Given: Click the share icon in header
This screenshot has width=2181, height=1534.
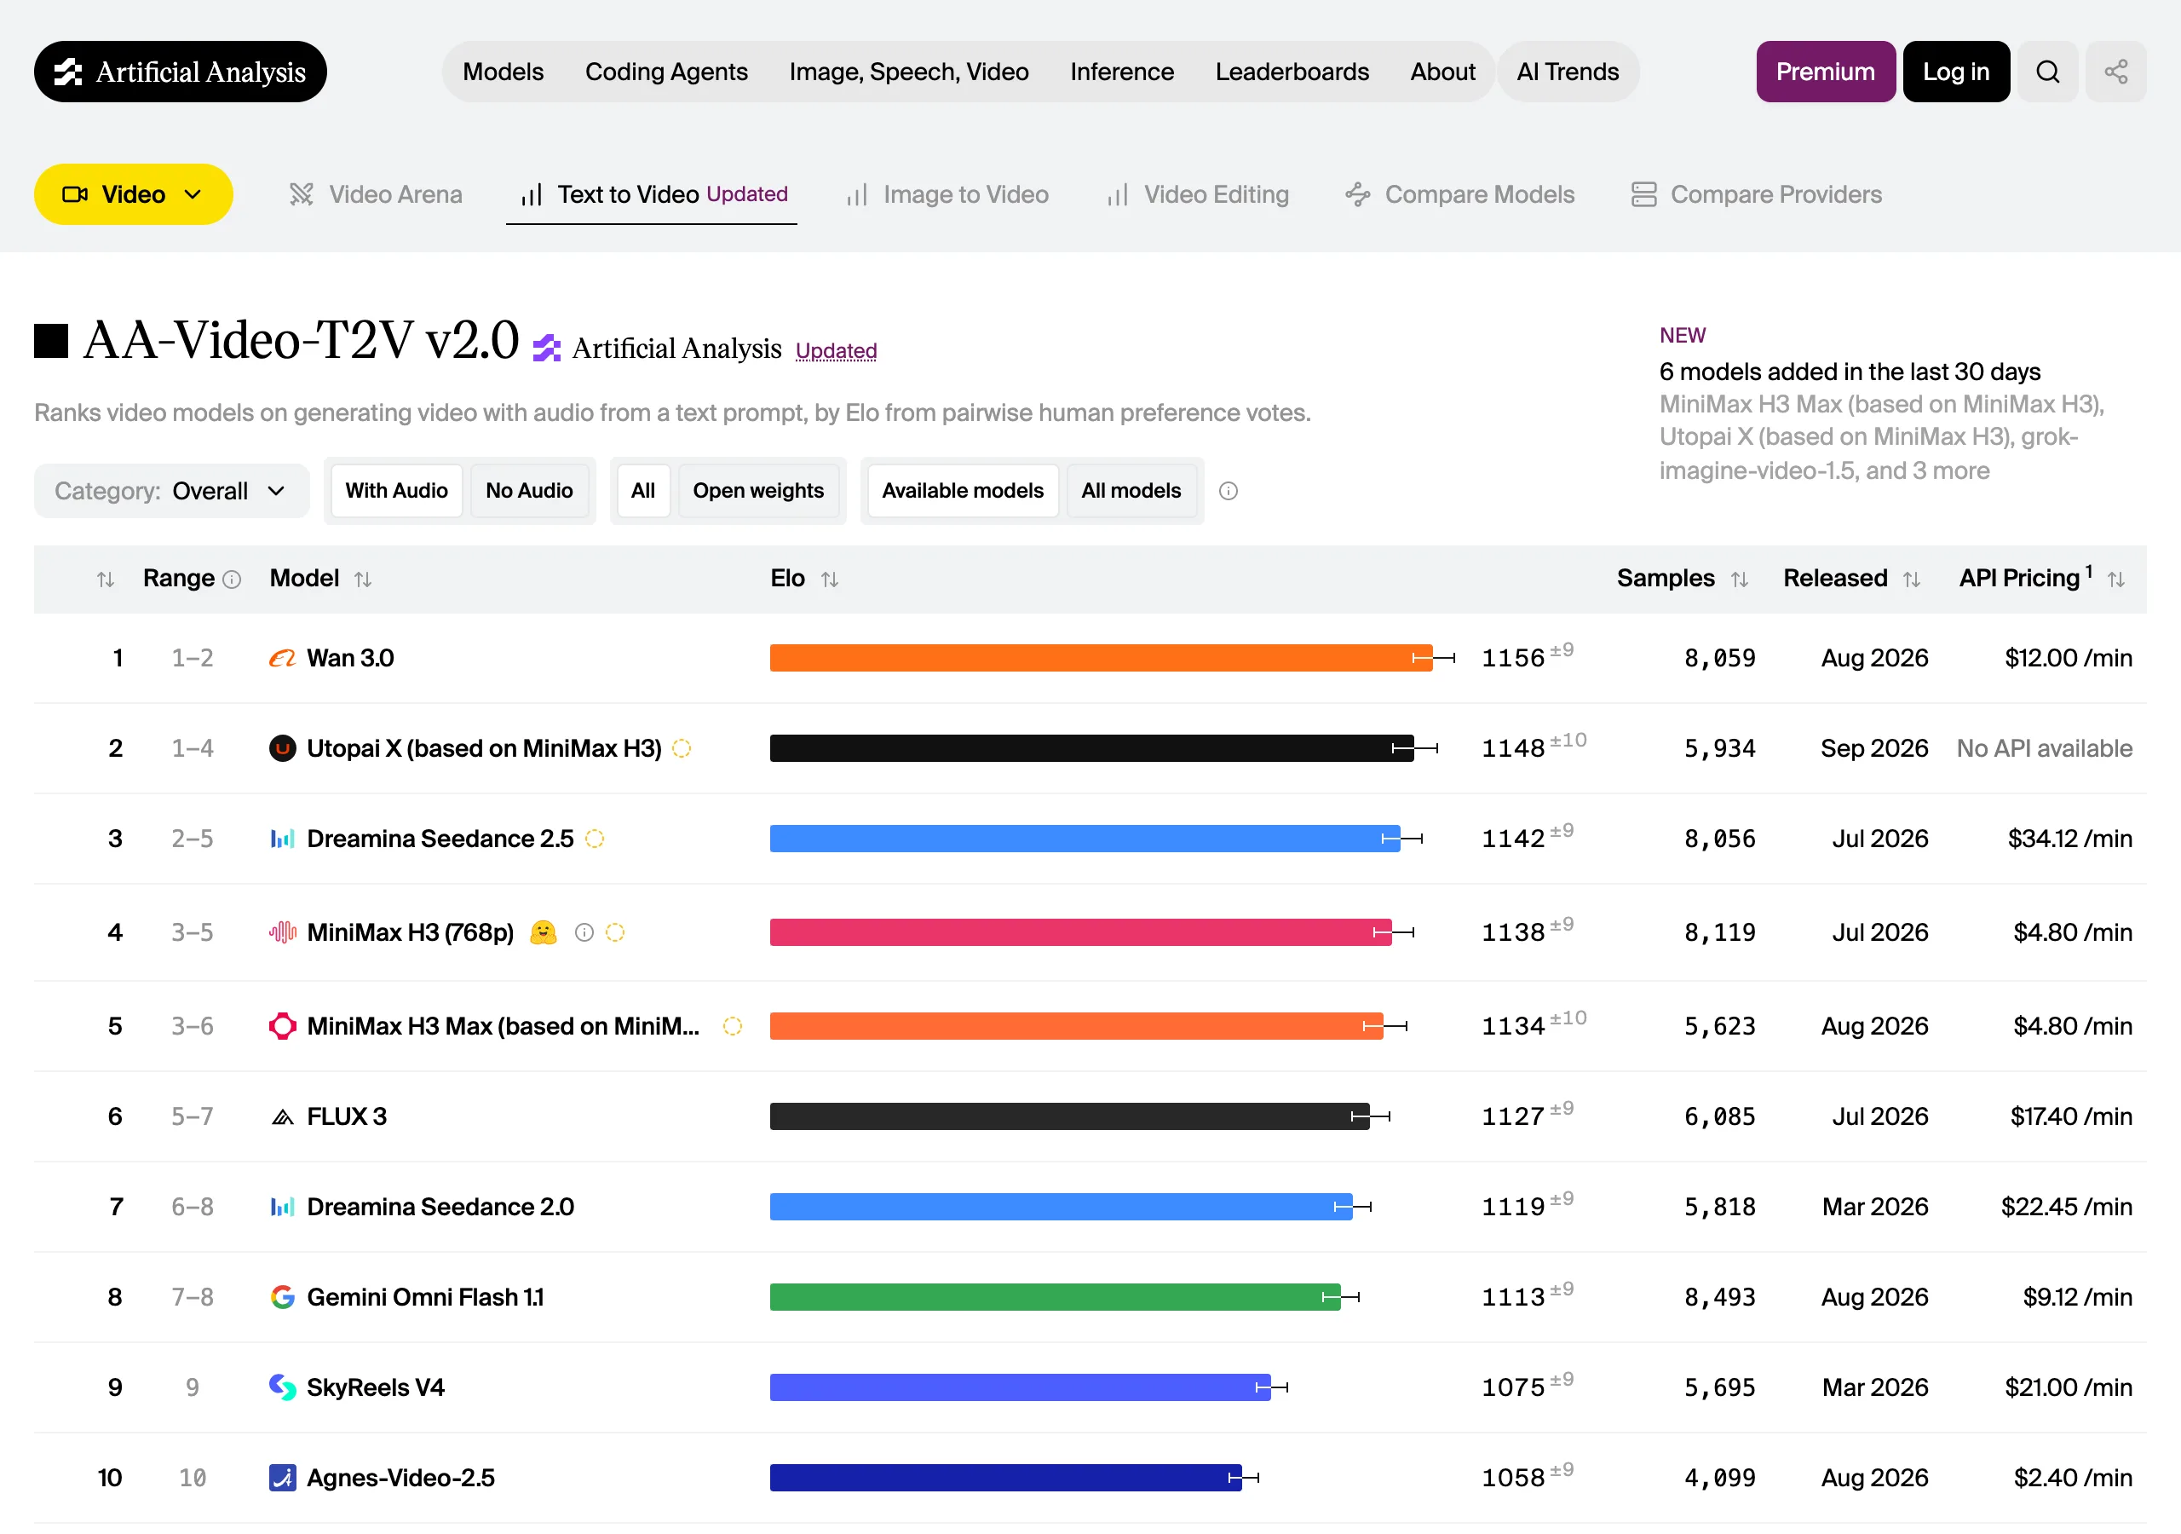Looking at the screenshot, I should click(x=2115, y=72).
